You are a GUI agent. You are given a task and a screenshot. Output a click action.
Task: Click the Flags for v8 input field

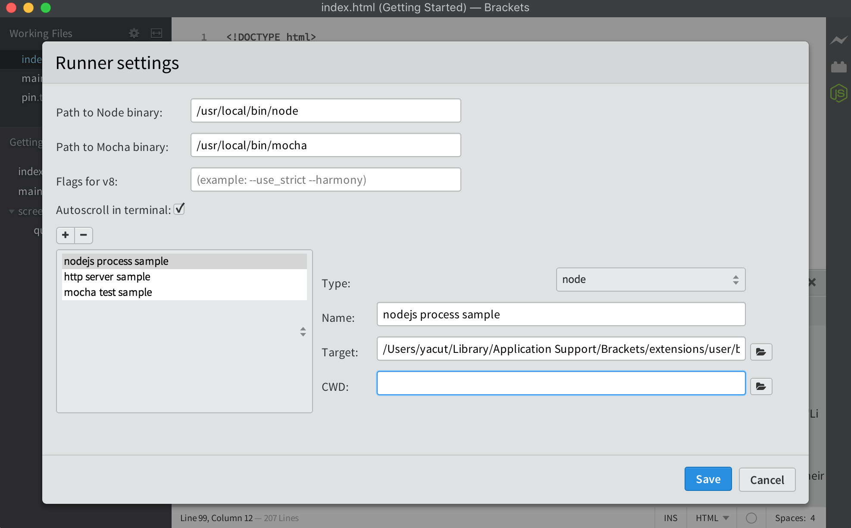click(x=325, y=180)
